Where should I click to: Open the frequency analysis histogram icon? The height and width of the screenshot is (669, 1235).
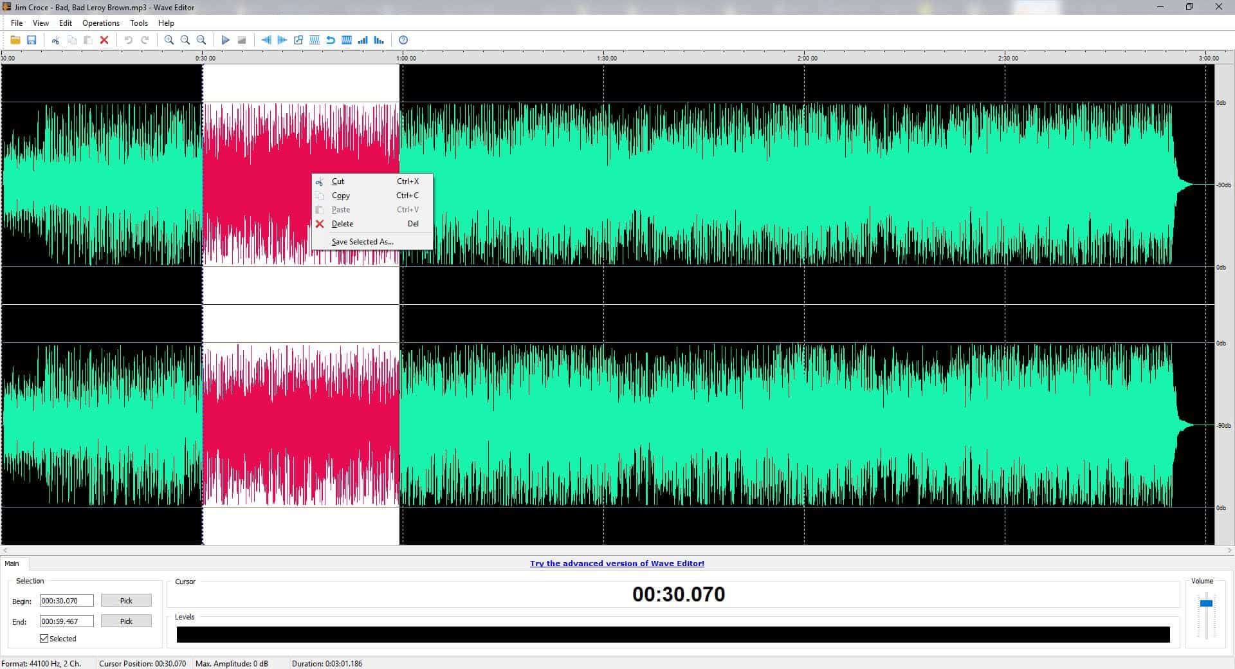(x=379, y=40)
